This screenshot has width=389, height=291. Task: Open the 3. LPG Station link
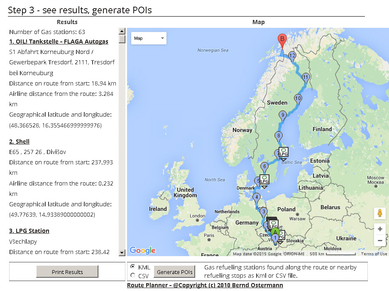[x=29, y=231]
